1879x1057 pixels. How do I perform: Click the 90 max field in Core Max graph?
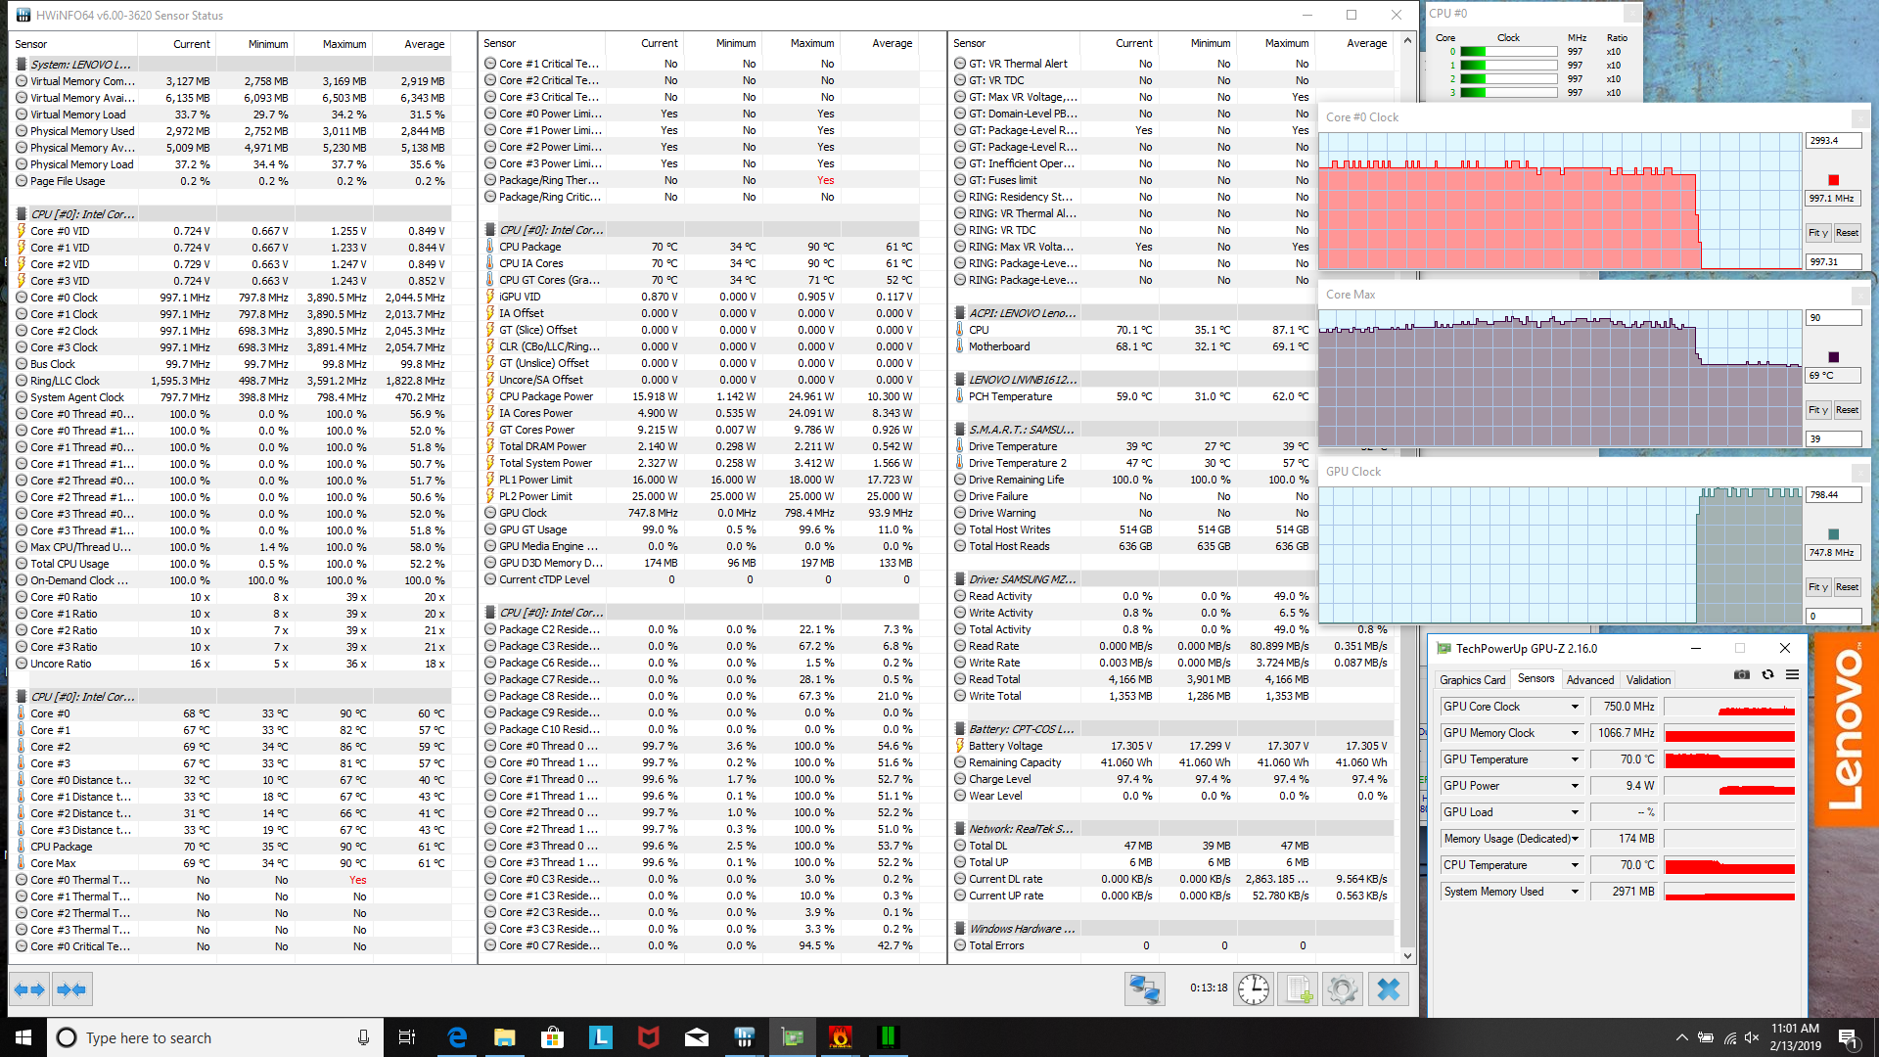coord(1833,318)
